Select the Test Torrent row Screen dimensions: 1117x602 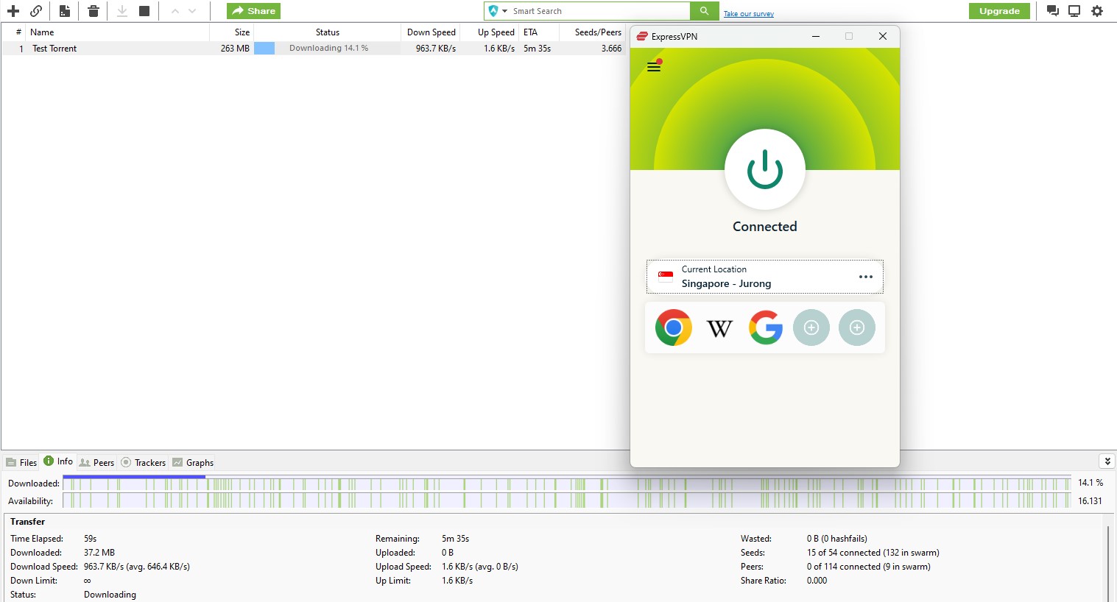(314, 49)
